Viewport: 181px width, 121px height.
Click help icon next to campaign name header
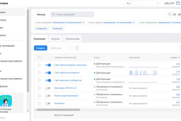pos(75,57)
